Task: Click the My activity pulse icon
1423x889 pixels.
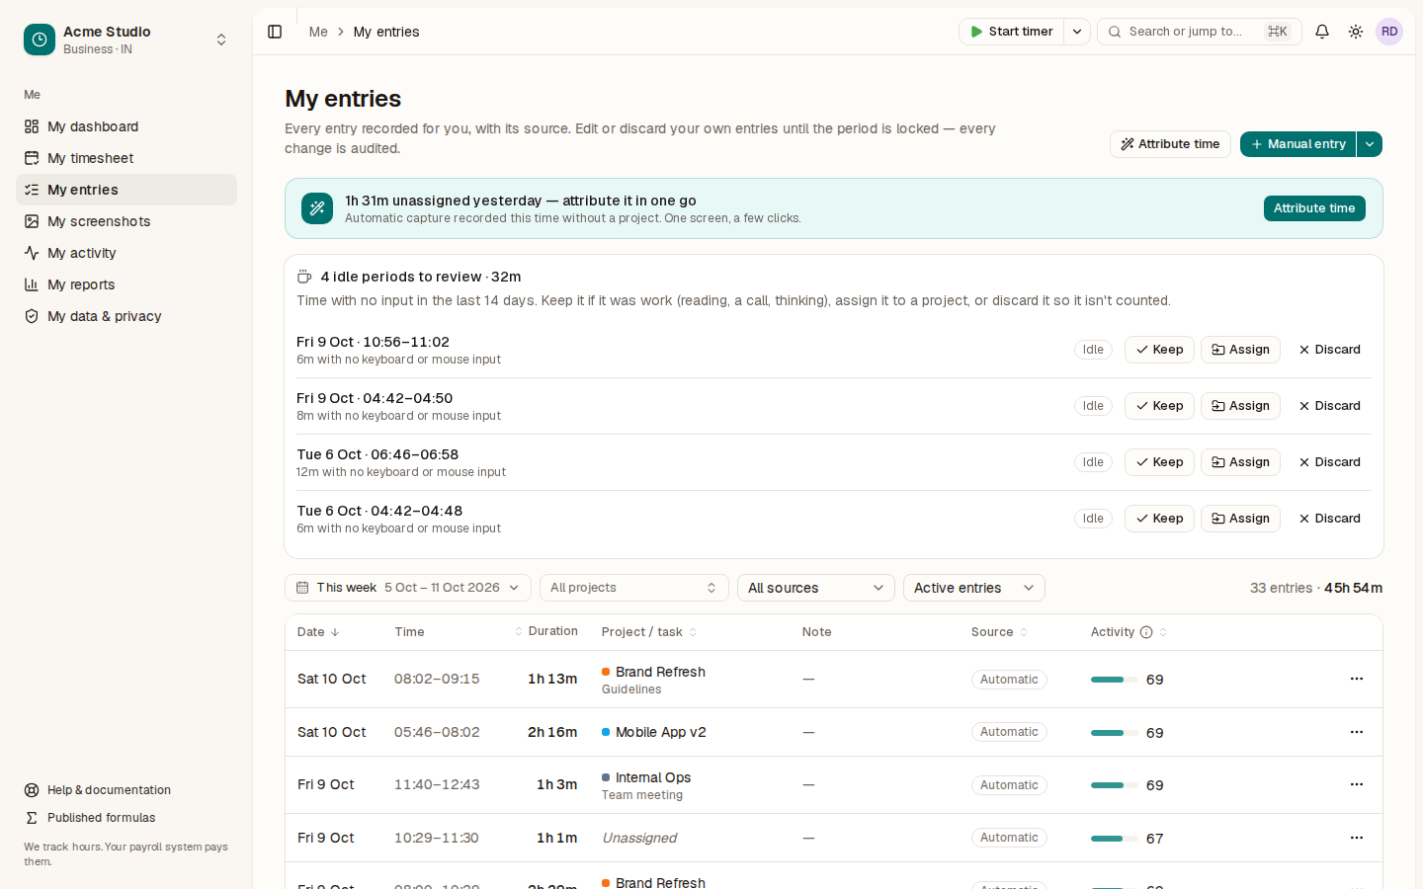Action: [x=32, y=253]
